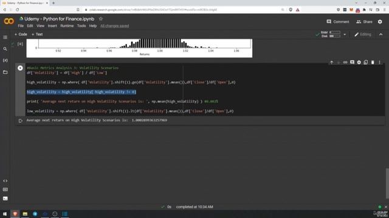The image size is (389, 218).
Task: Open File Explorer from the taskbar
Action: 25,214
